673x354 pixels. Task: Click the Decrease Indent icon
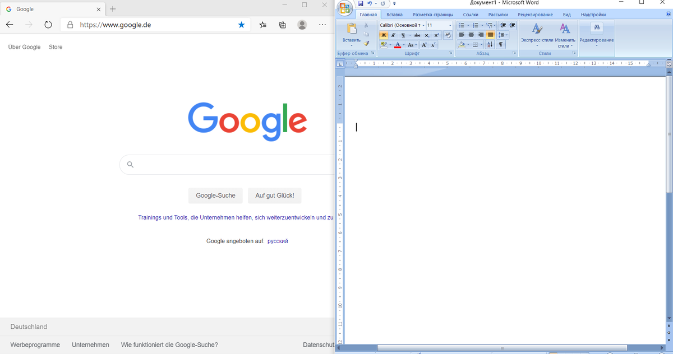pos(503,25)
